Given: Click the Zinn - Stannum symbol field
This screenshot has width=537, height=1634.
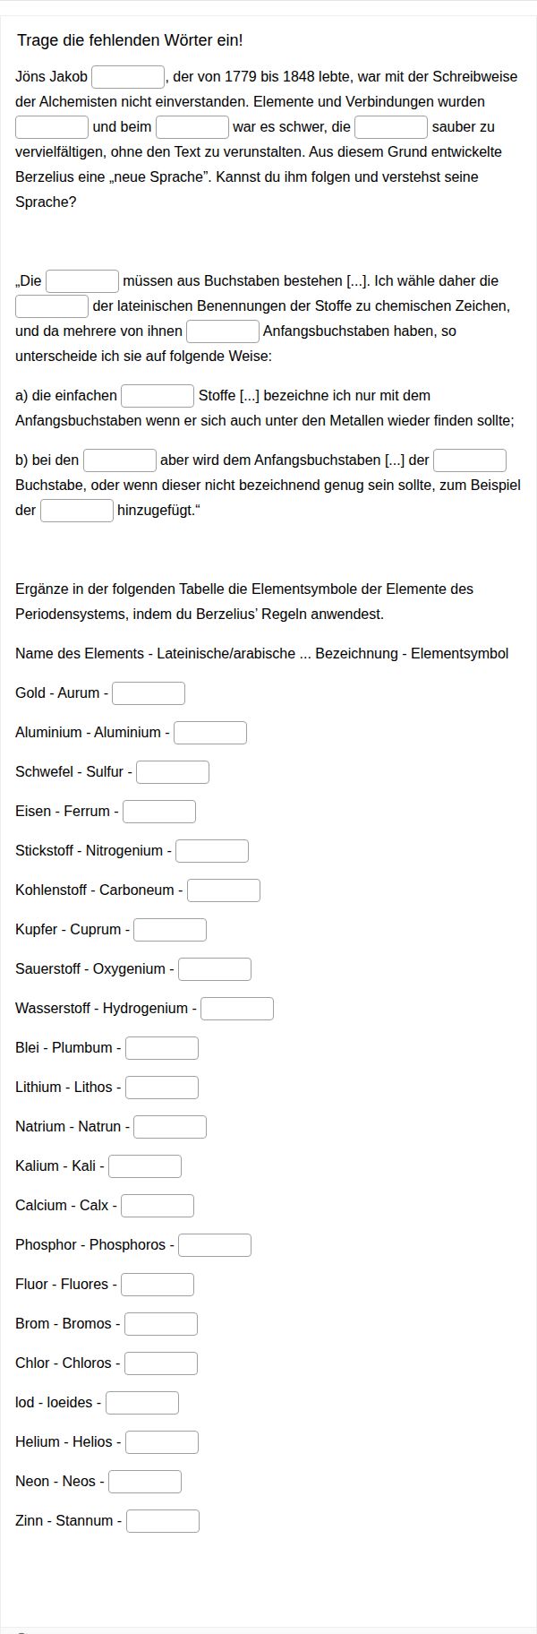Looking at the screenshot, I should click(163, 1521).
